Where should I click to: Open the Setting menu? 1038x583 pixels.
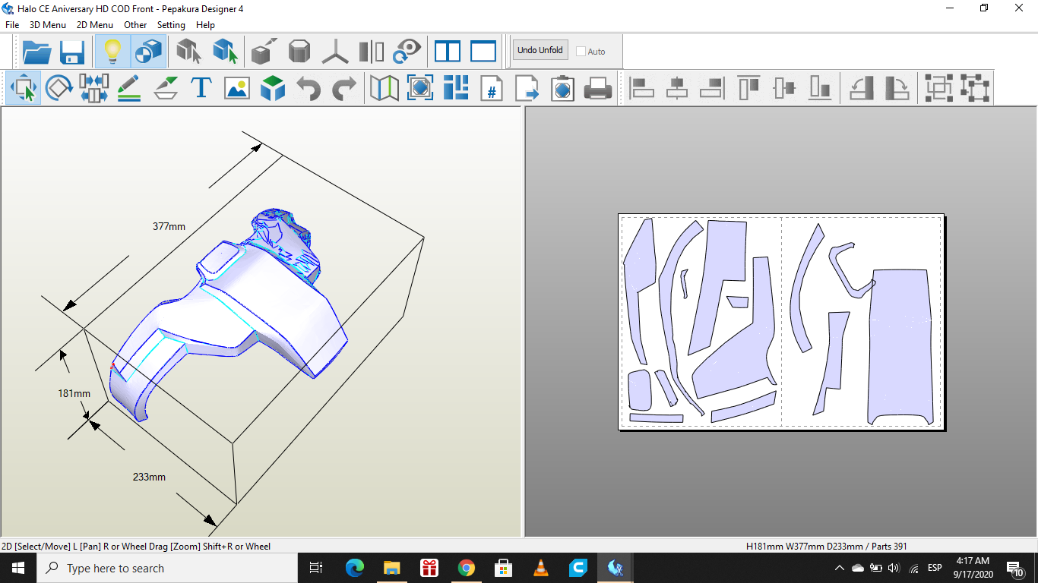(x=171, y=25)
